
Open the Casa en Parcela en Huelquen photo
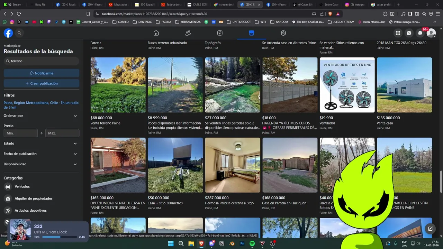click(x=290, y=165)
